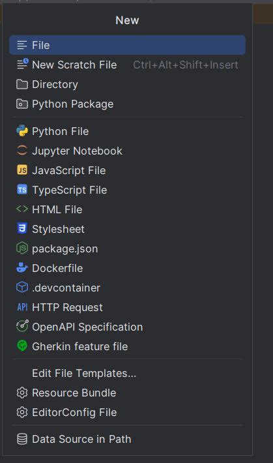Click the EditorConfig File gear icon
The width and height of the screenshot is (273, 463).
coord(22,412)
